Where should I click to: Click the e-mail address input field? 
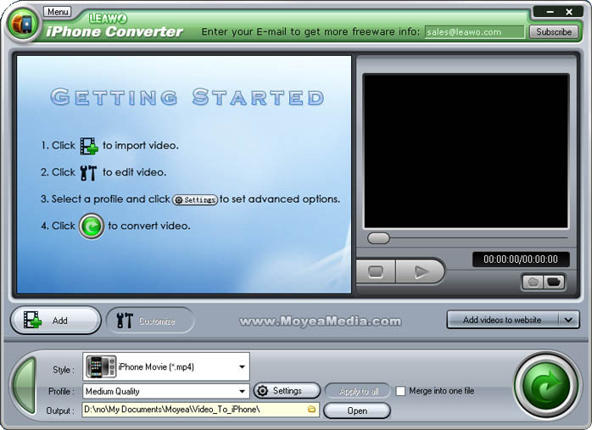point(475,32)
